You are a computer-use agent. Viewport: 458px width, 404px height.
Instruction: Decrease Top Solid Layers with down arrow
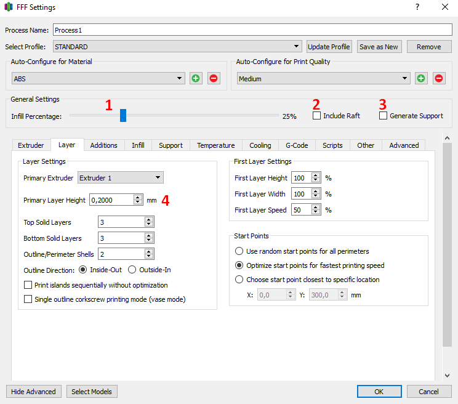click(149, 224)
